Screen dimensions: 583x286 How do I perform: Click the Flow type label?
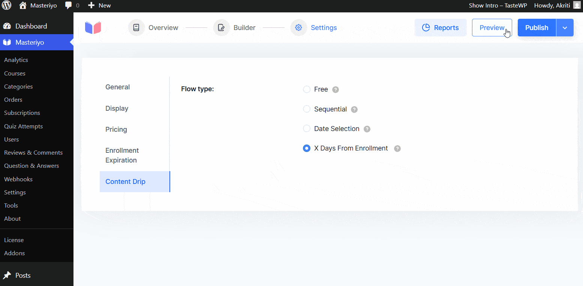coord(197,89)
